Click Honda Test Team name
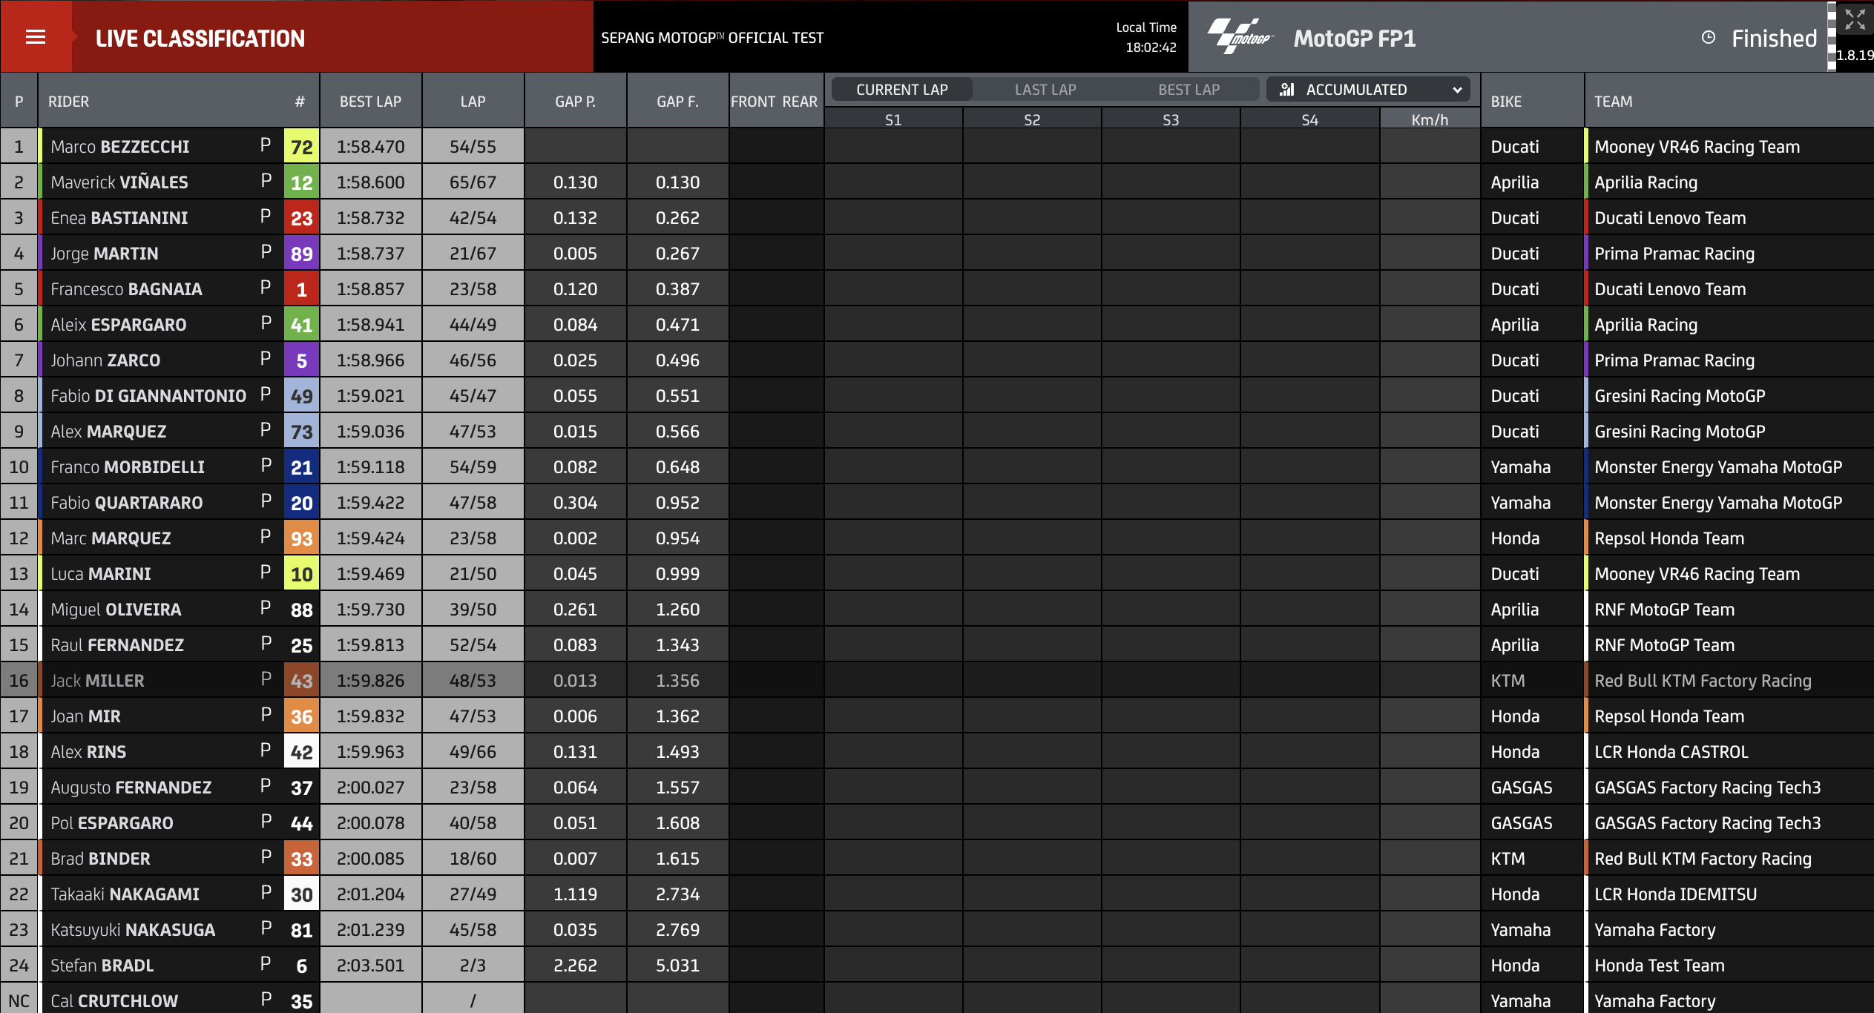 tap(1660, 966)
